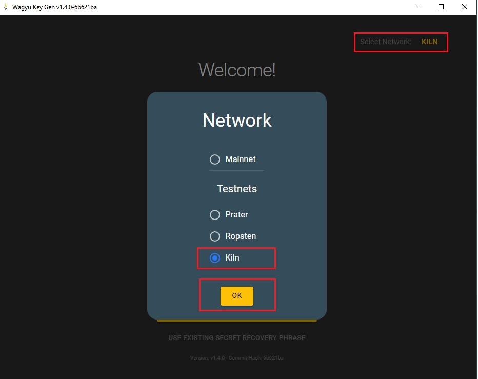Image resolution: width=478 pixels, height=379 pixels.
Task: Click the Wagyu Key Gen app icon in title bar
Action: [6, 7]
